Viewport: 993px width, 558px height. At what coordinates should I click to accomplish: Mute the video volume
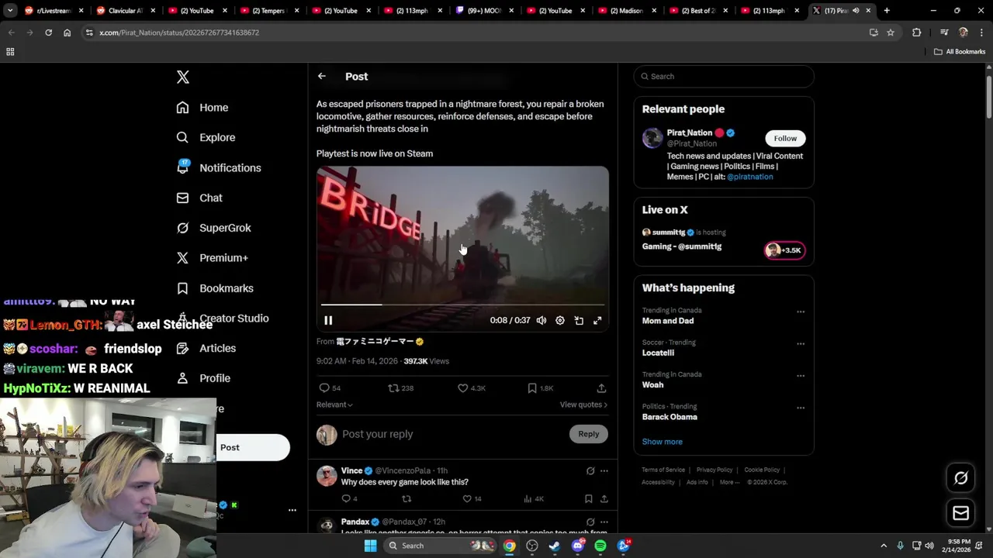click(541, 320)
